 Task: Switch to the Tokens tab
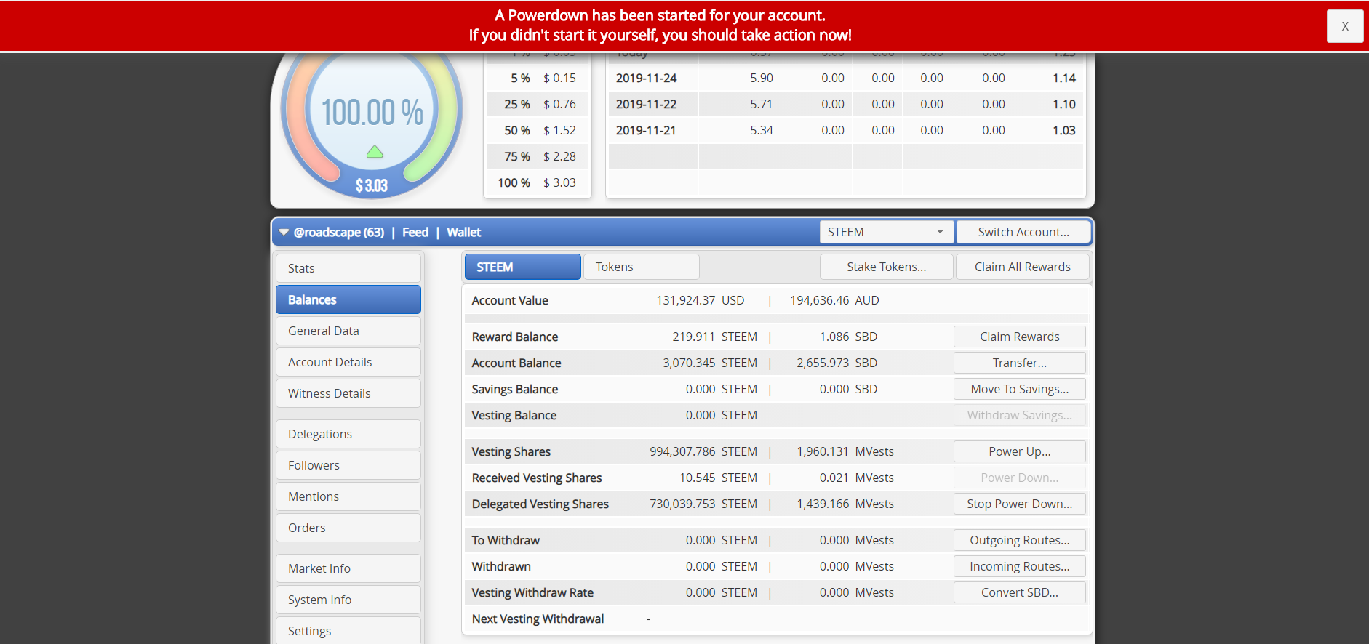[642, 267]
